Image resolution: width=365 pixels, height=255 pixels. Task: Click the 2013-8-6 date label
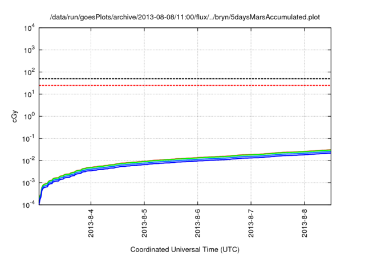tap(198, 223)
